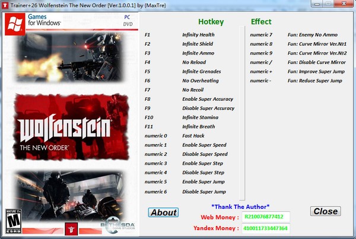The height and width of the screenshot is (239, 356).
Task: Click the 'numeric 6' hotkey label
Action: click(155, 192)
